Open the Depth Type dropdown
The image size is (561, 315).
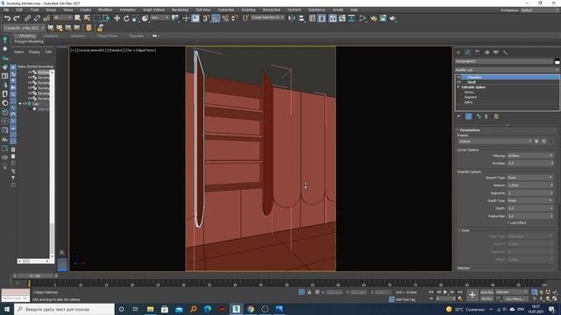[530, 200]
